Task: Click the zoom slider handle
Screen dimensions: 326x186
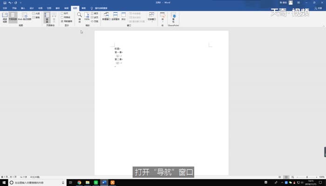Action: click(307, 177)
